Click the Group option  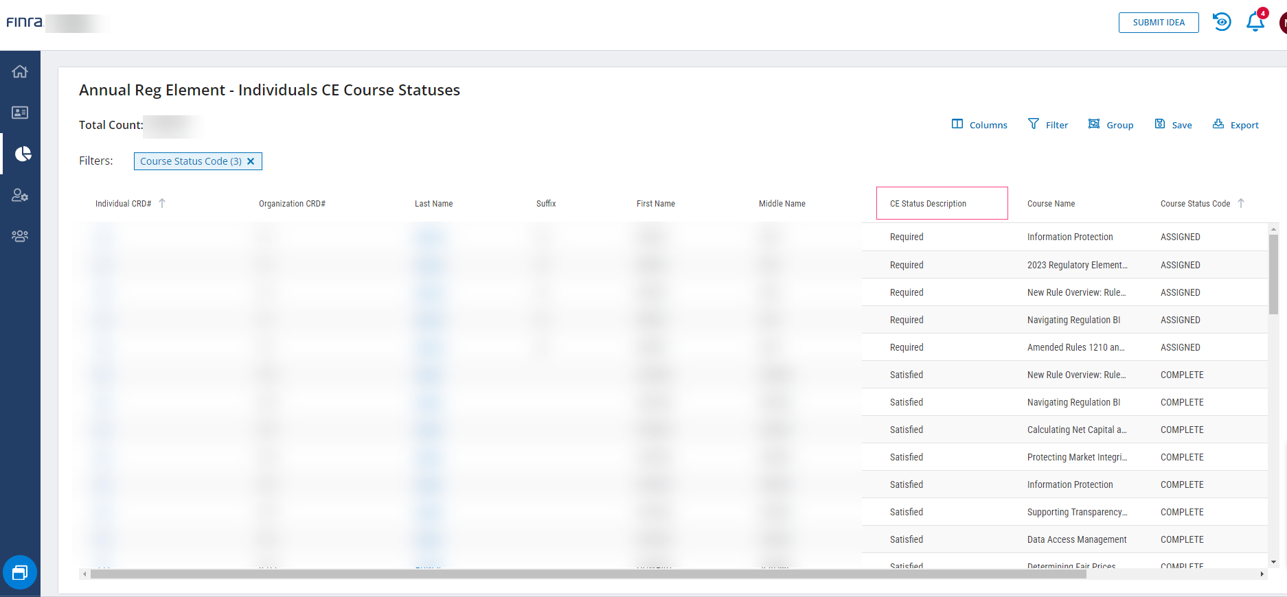point(1111,125)
